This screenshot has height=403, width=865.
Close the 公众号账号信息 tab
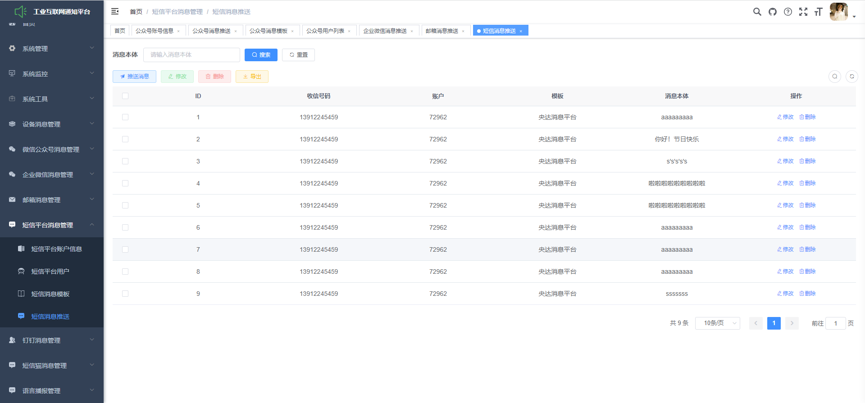click(178, 31)
